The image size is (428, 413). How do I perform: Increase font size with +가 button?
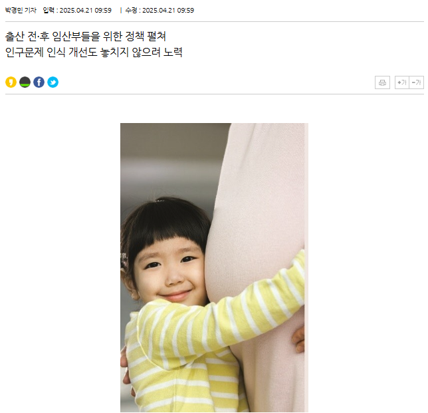point(402,82)
